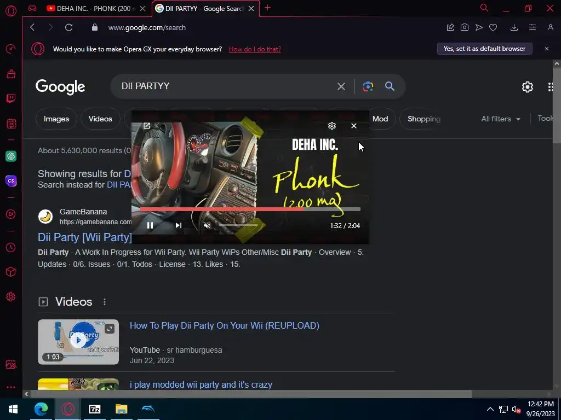Close the video popout player
Viewport: 561px width, 420px height.
pyautogui.click(x=354, y=126)
